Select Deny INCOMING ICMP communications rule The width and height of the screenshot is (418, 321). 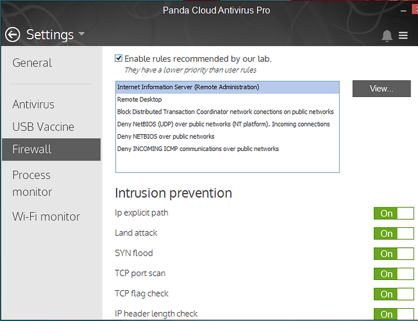point(197,148)
